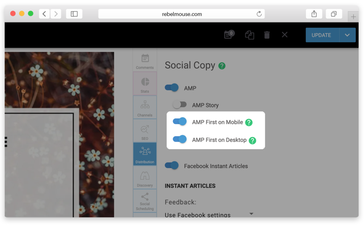Image resolution: width=364 pixels, height=226 pixels.
Task: Enable the AMP Story toggle
Action: tap(180, 105)
